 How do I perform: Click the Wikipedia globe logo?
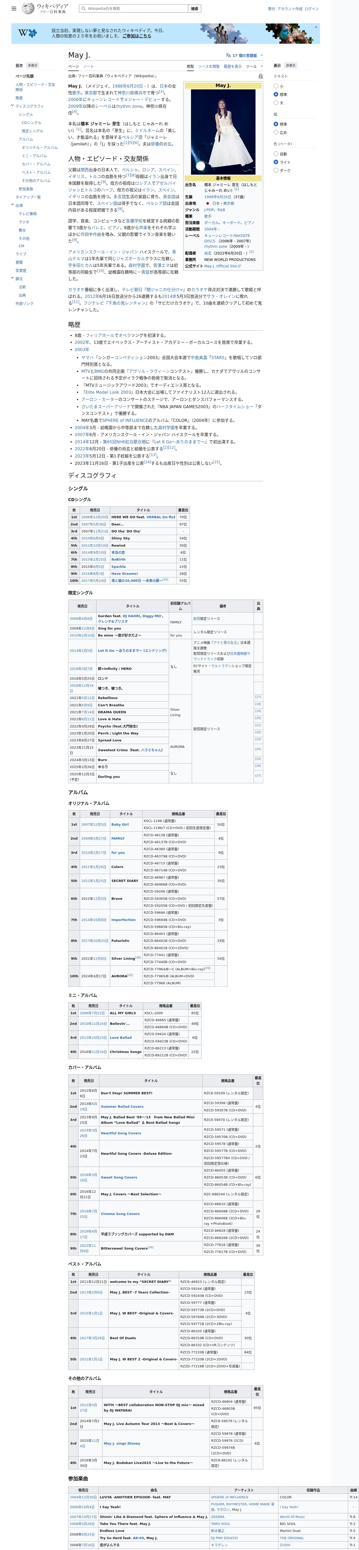28,9
